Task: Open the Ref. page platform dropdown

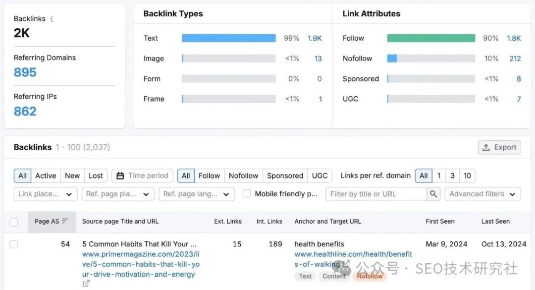Action: [118, 194]
